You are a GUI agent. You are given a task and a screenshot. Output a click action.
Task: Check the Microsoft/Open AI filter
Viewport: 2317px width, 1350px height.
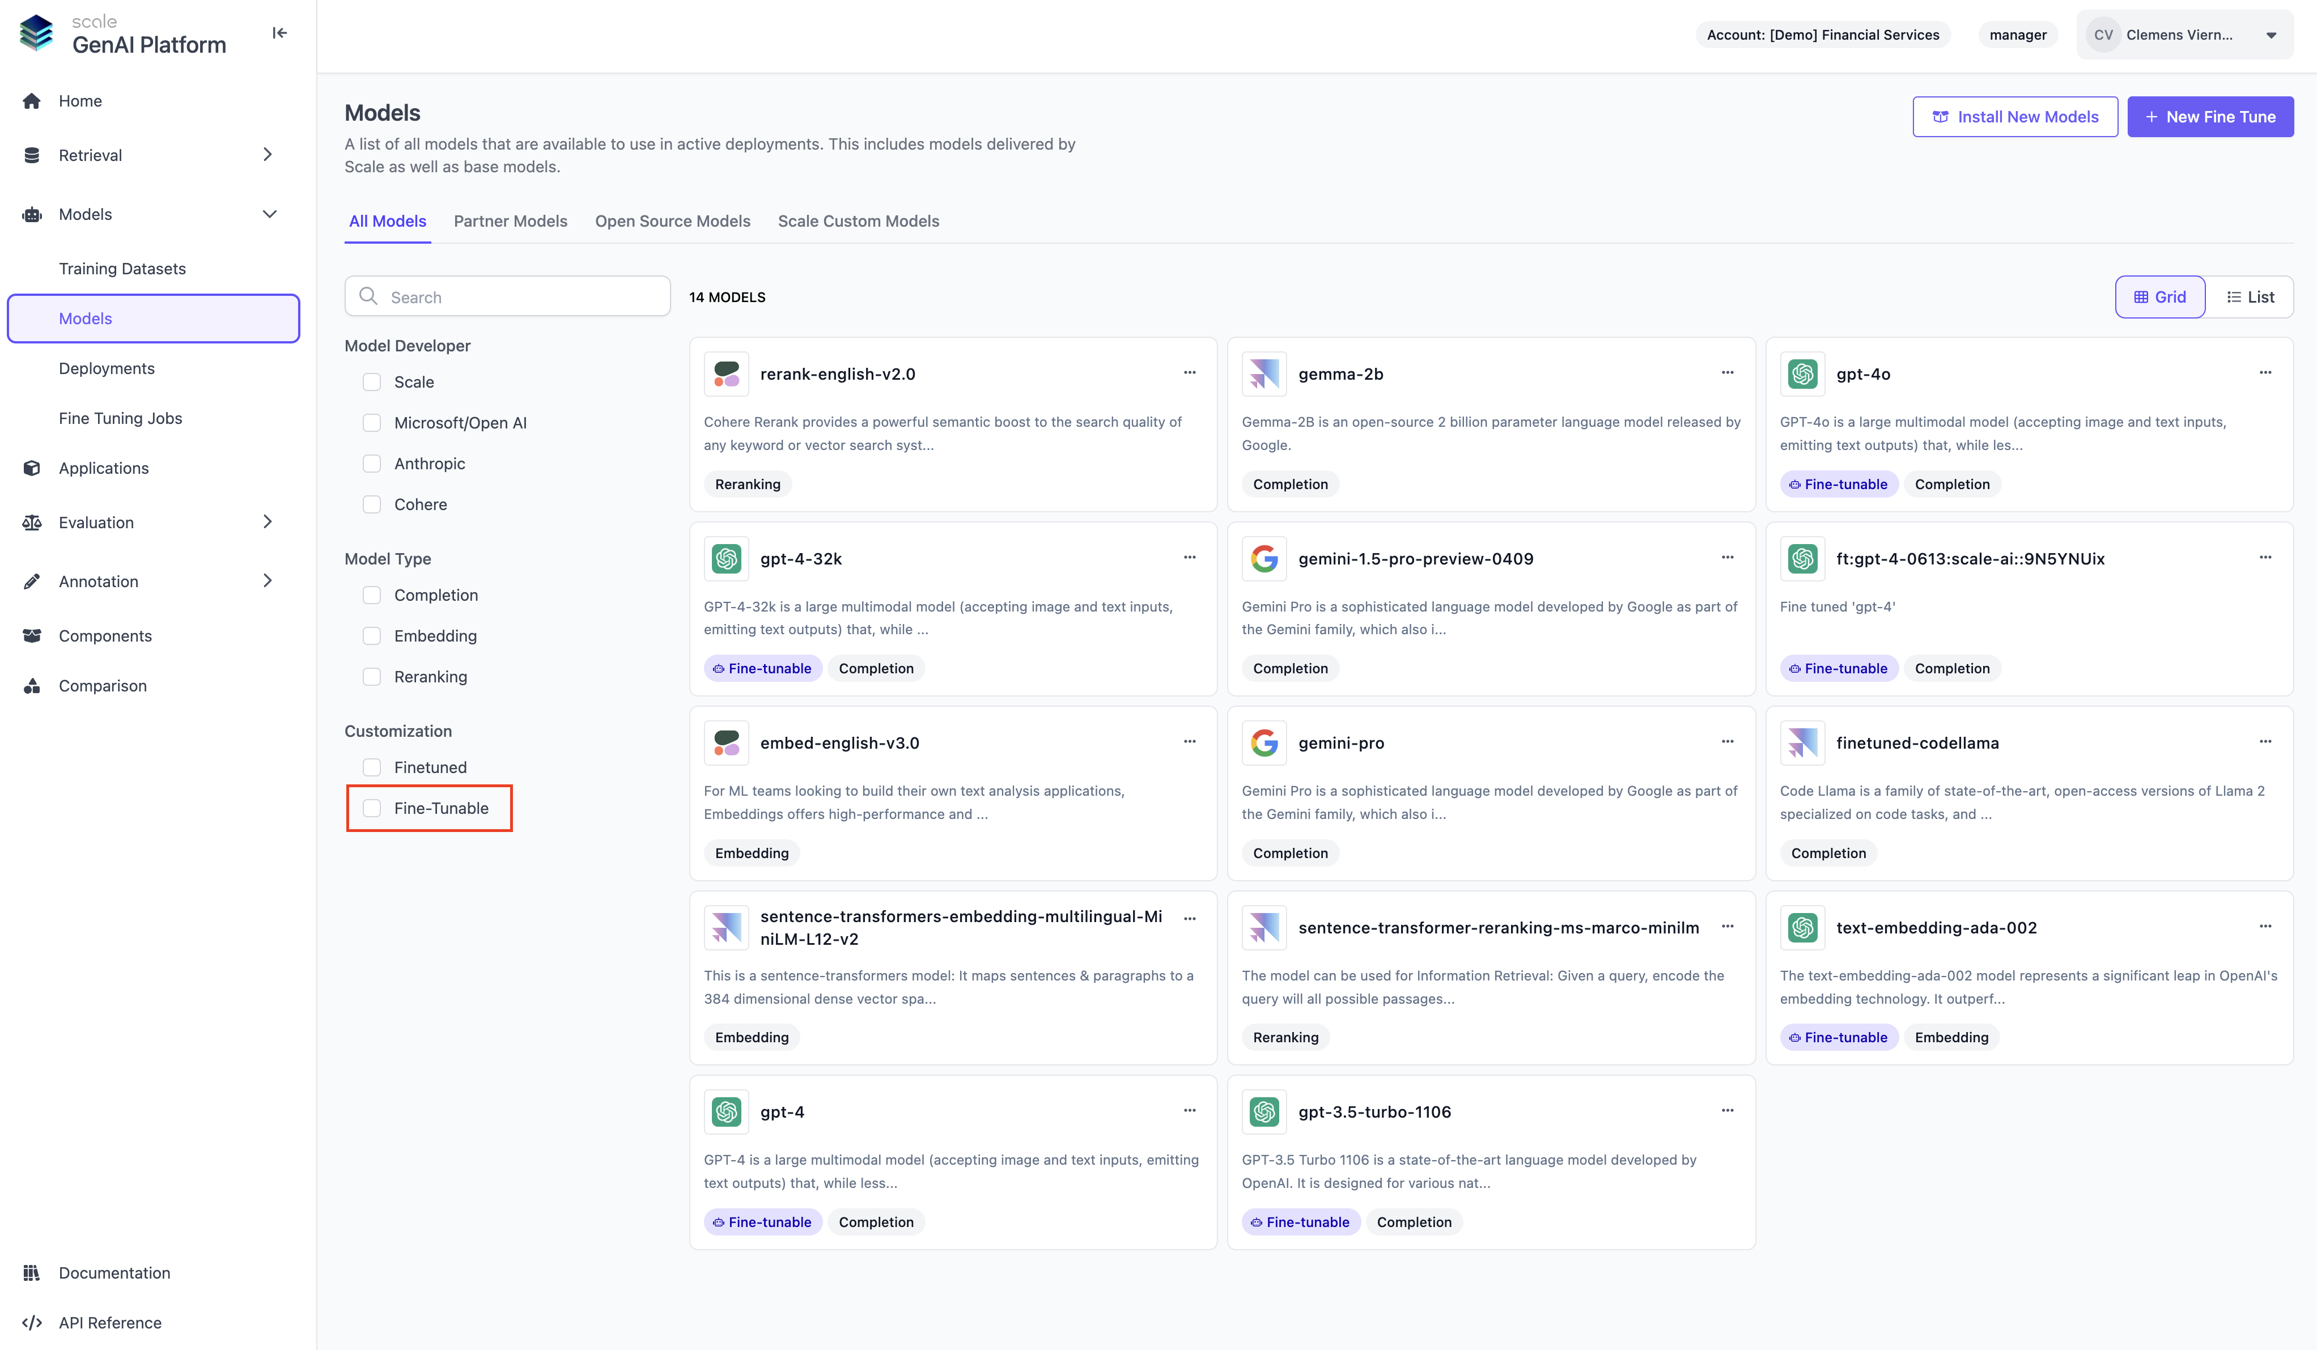click(x=371, y=423)
